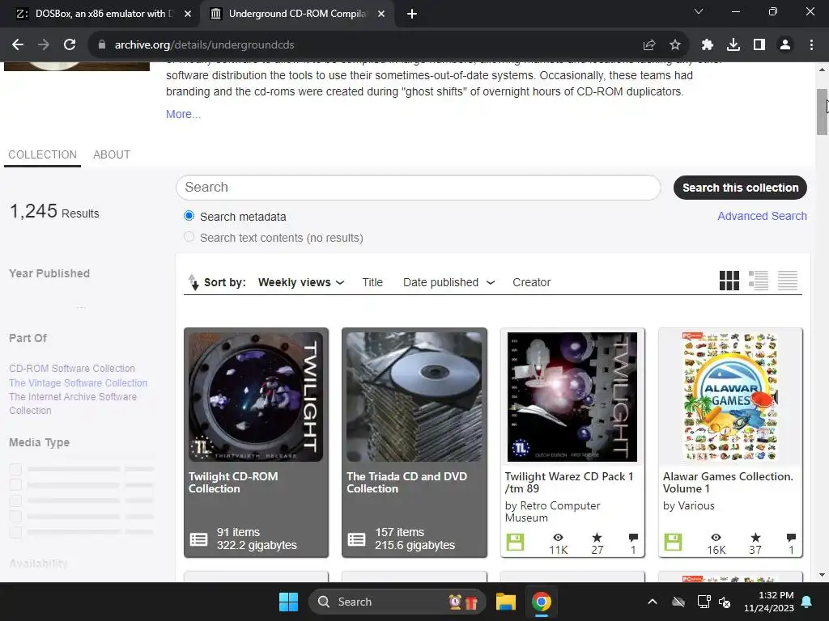The height and width of the screenshot is (621, 829).
Task: Reload the archive.org page
Action: 70,45
